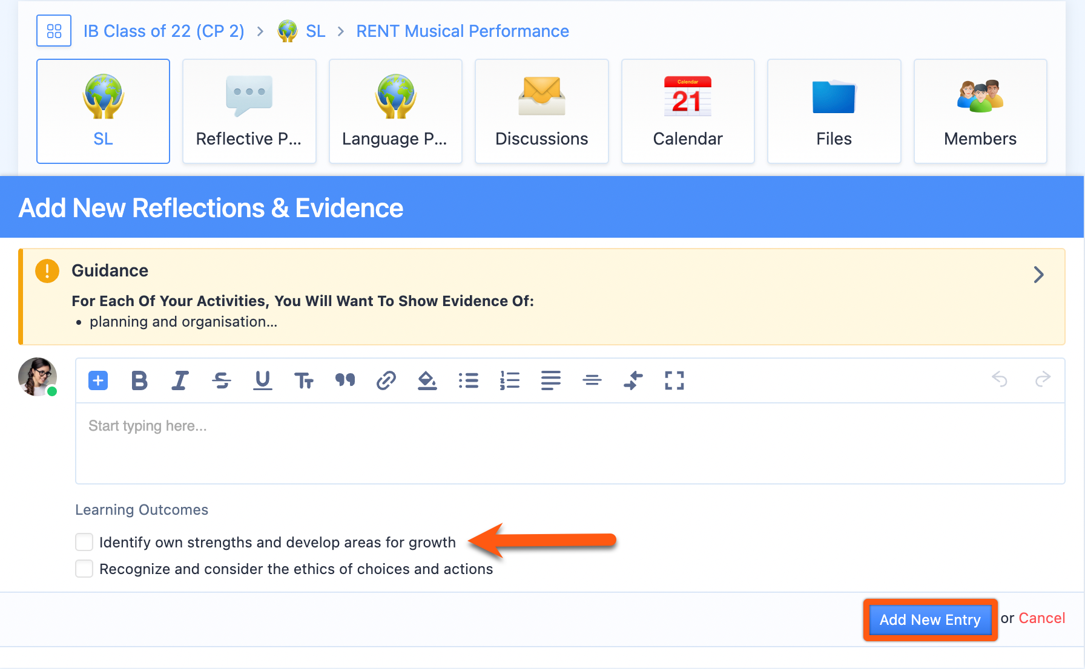Open the text highlight color tool
This screenshot has width=1085, height=669.
427,380
